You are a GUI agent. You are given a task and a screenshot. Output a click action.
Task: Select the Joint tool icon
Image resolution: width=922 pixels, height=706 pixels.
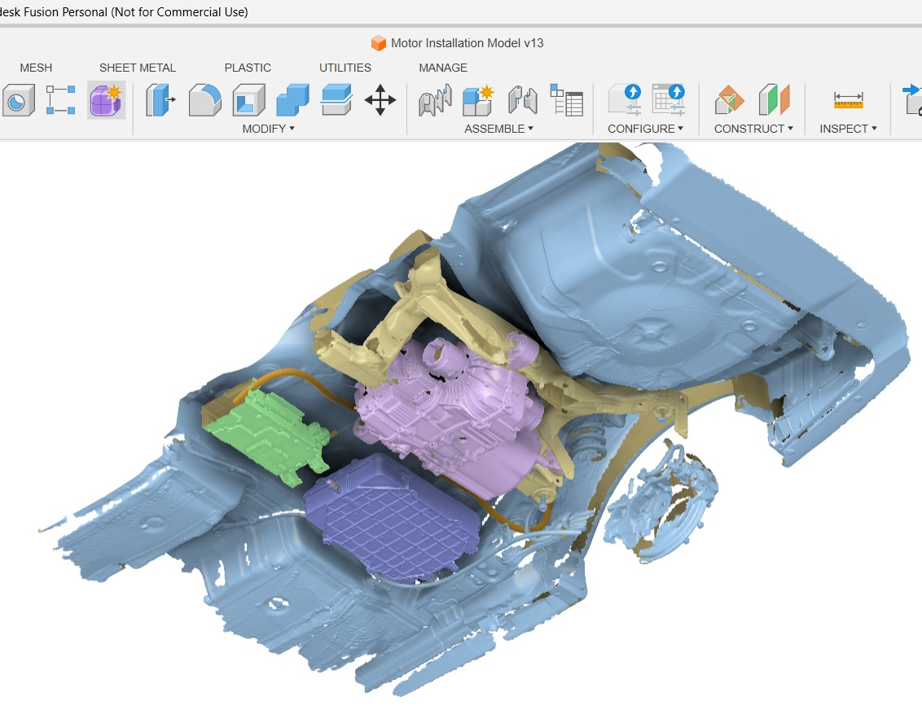(x=434, y=101)
